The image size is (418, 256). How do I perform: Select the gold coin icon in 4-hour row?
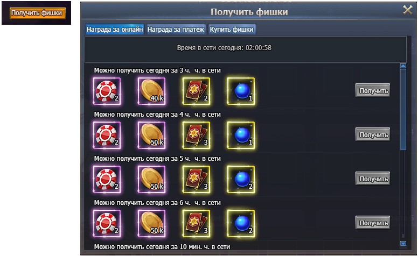151,135
